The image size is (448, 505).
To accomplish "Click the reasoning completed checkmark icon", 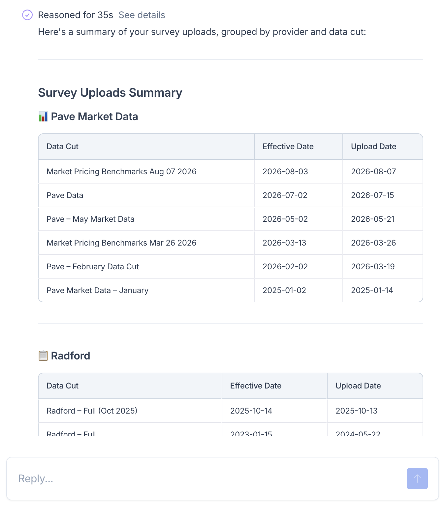I will [27, 15].
